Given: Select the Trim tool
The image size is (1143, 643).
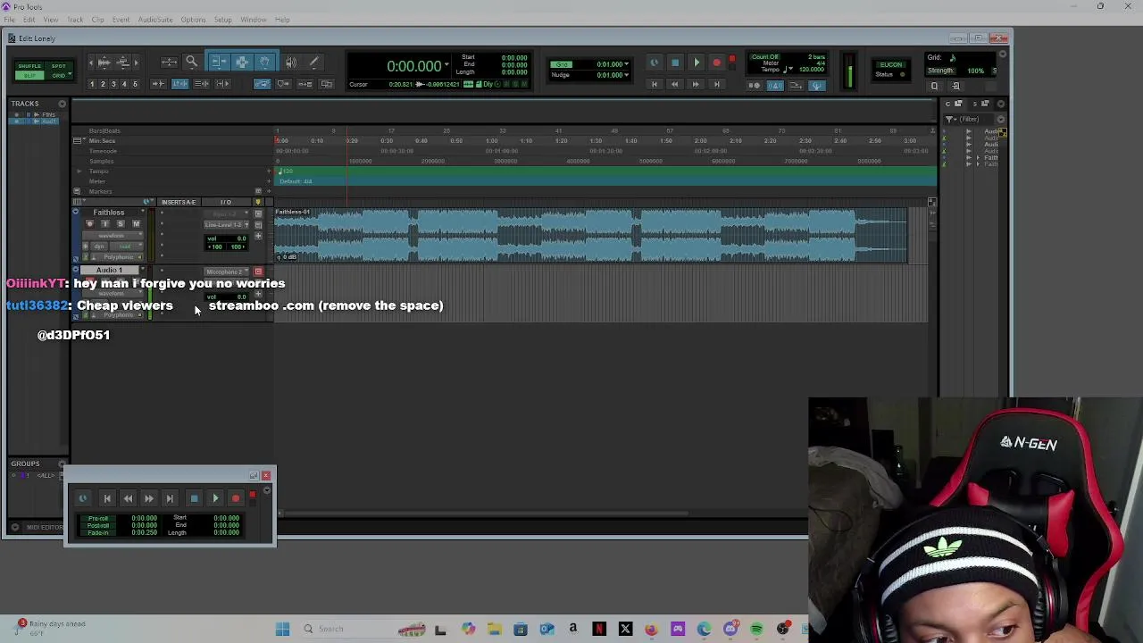Looking at the screenshot, I should (x=219, y=62).
